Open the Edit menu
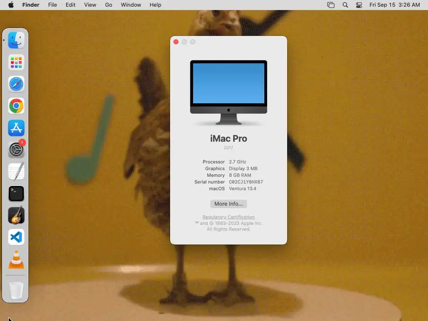Image resolution: width=428 pixels, height=321 pixels. point(70,5)
